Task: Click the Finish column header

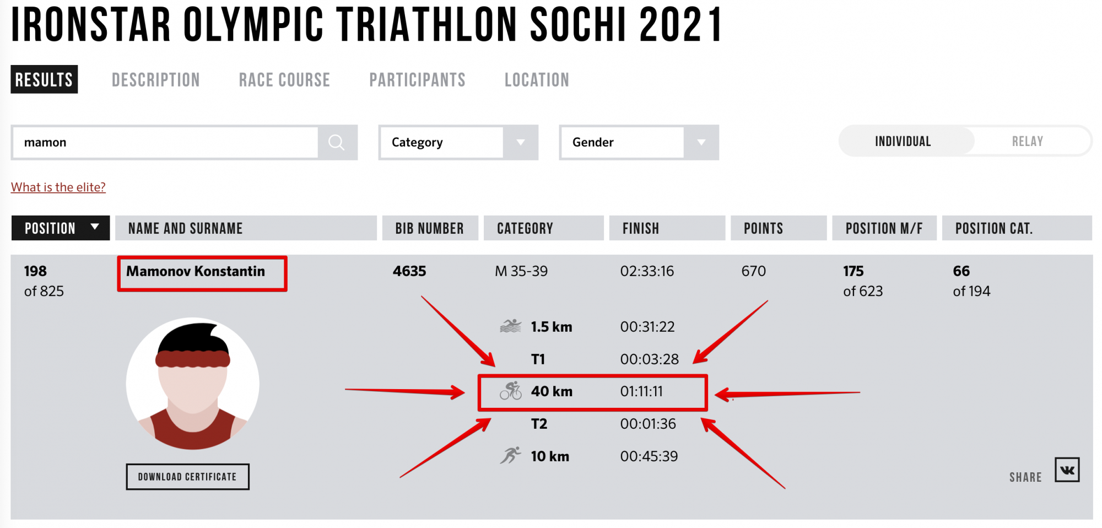Action: [x=641, y=228]
